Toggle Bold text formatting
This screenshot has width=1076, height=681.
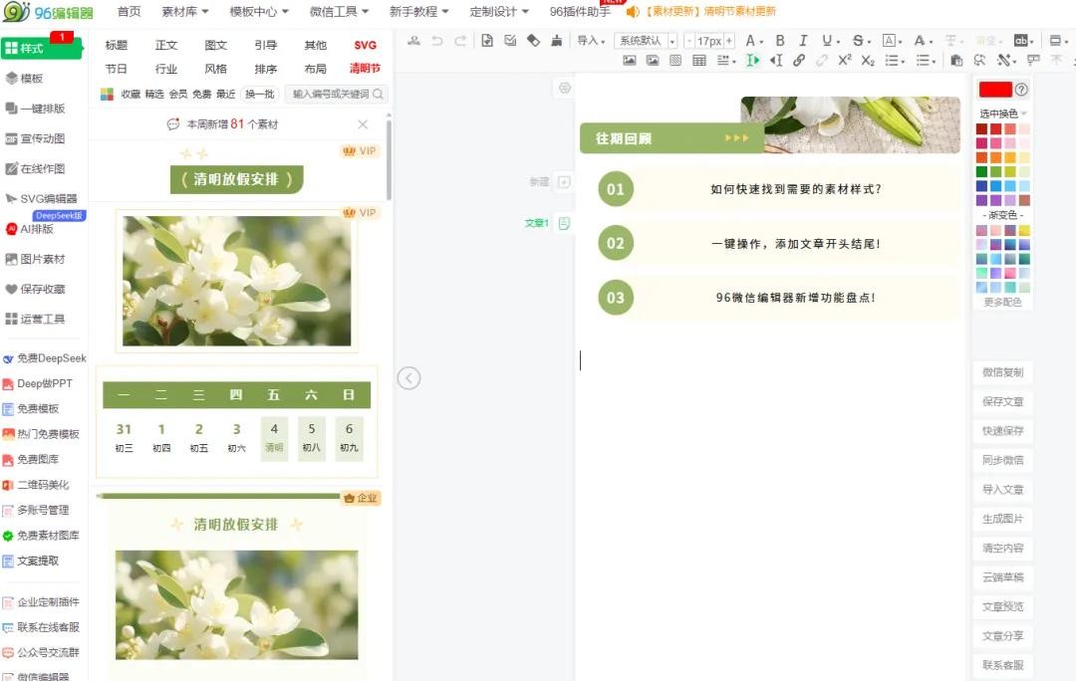(780, 41)
